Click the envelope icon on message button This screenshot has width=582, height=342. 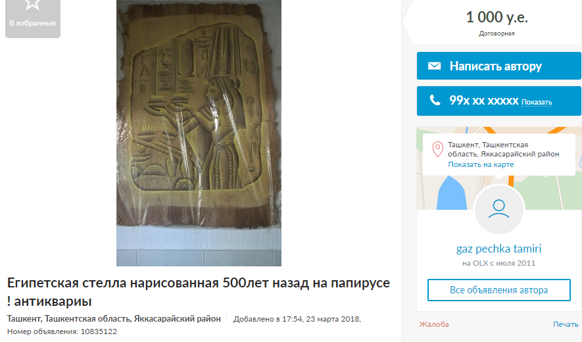click(434, 66)
